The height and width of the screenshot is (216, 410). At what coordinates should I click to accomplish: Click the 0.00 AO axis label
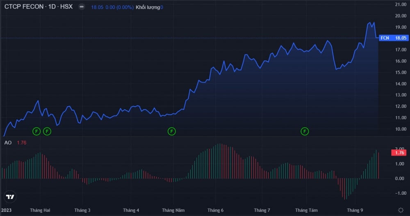coord(400,178)
